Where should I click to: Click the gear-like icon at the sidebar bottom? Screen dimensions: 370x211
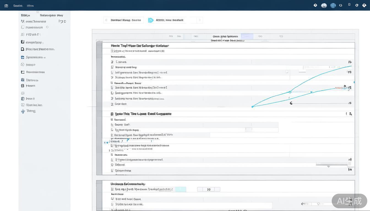coord(23,111)
